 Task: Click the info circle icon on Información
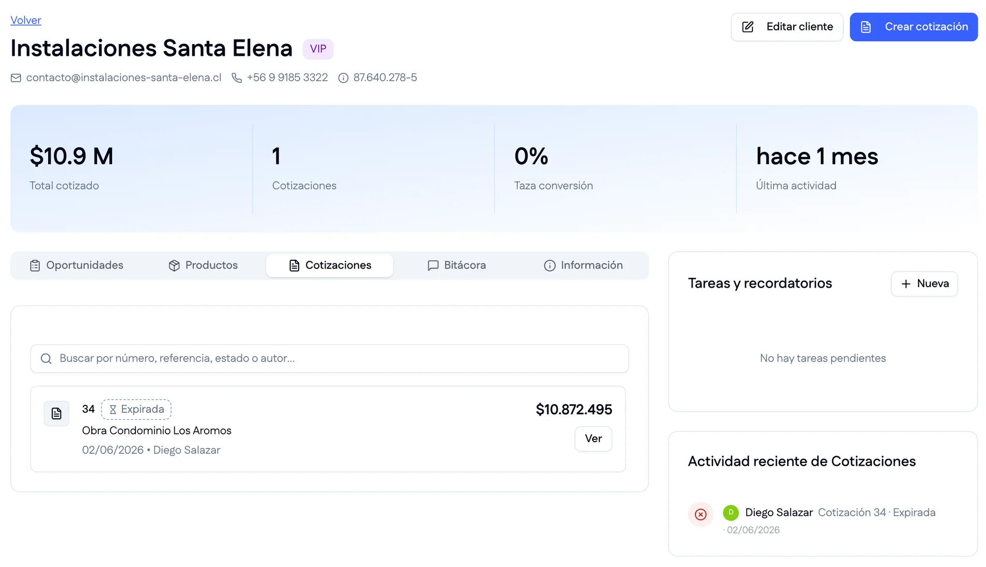550,265
